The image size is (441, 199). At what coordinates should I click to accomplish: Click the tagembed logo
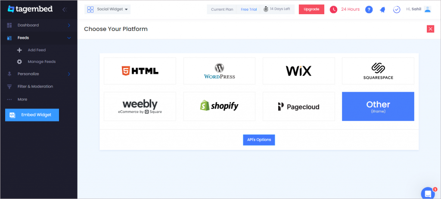[30, 9]
